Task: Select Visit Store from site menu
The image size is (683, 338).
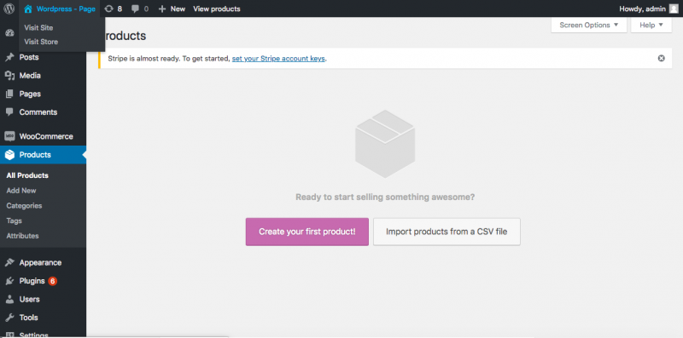Action: click(x=41, y=42)
